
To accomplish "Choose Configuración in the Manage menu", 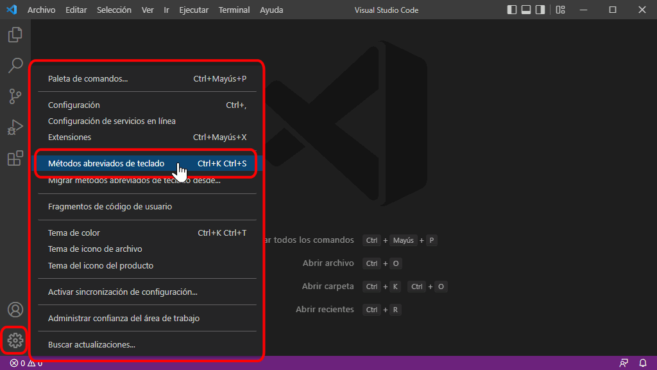I will 147,105.
